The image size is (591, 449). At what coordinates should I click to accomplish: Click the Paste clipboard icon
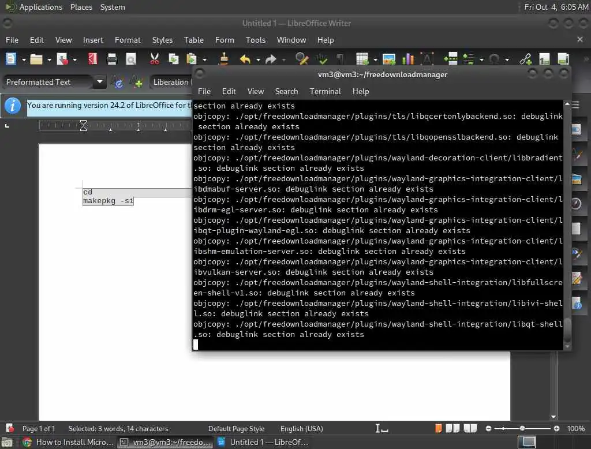pyautogui.click(x=192, y=59)
